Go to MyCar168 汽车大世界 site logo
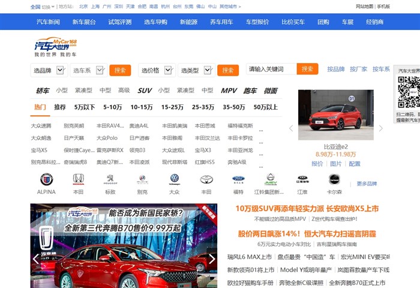Image resolution: width=420 pixels, height=288 pixels. [x=55, y=47]
